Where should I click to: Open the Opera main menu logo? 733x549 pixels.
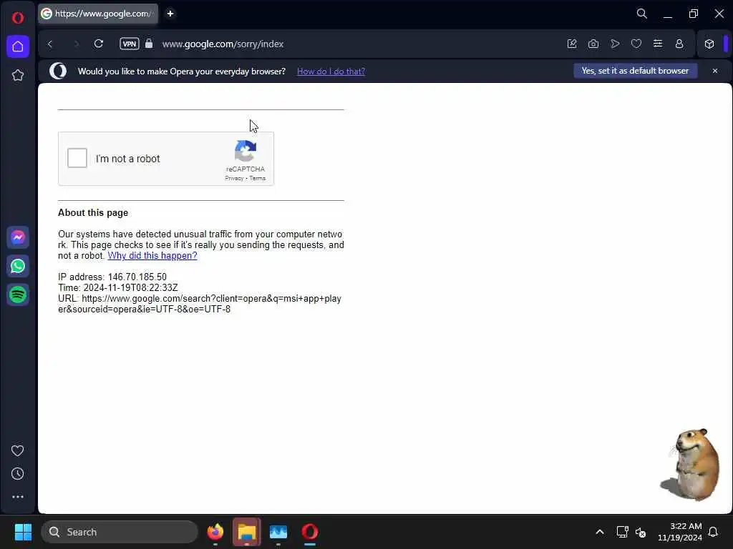[x=18, y=18]
